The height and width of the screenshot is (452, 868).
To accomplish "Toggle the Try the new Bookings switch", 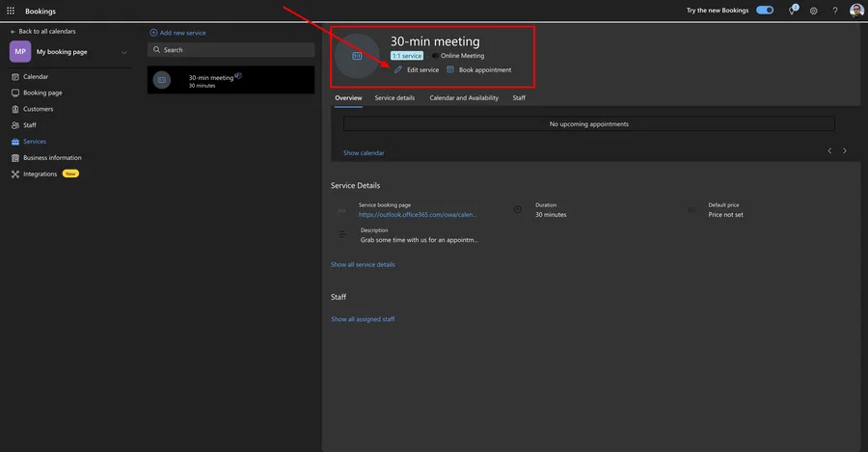I will click(765, 10).
